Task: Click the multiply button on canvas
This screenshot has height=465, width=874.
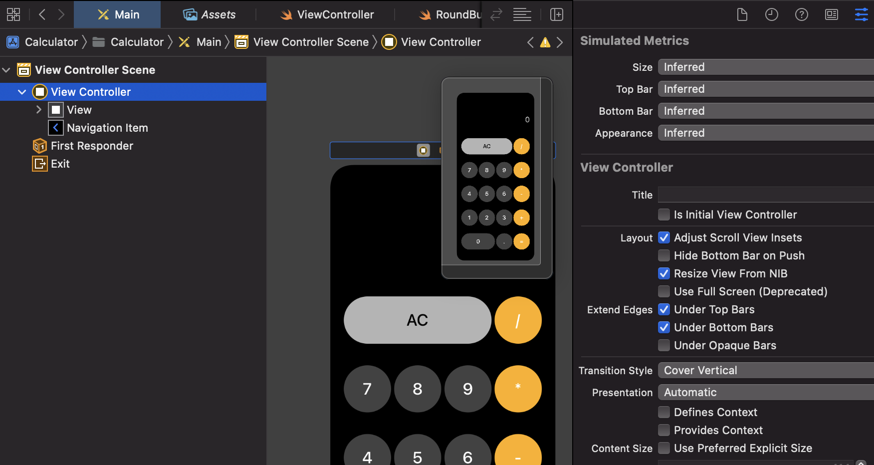Action: 518,389
